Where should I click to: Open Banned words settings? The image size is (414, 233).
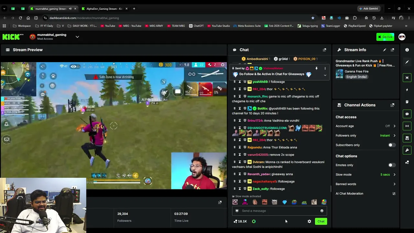365,184
